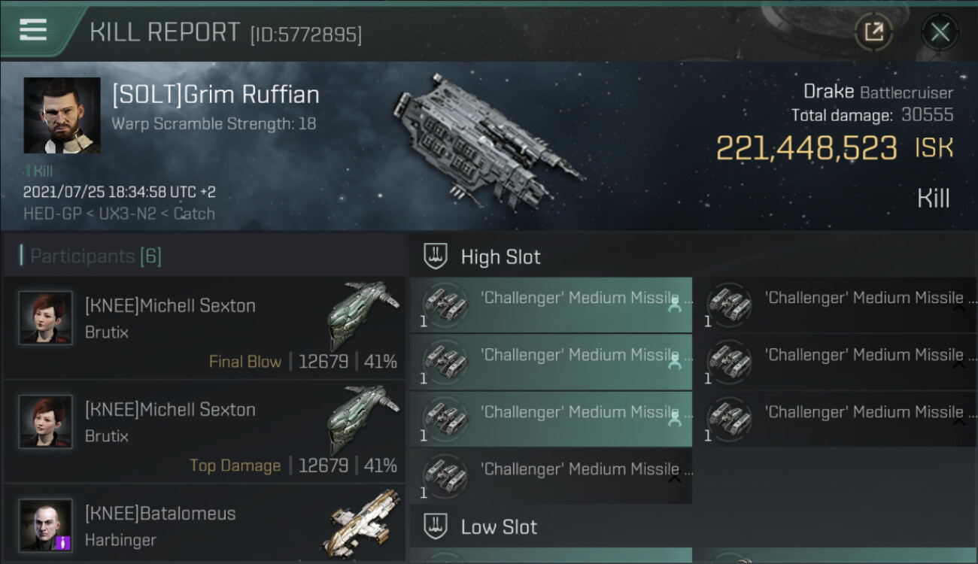Viewport: 978px width, 564px height.
Task: Expand the top right-column Challenger launcher chevron
Action: tap(959, 307)
